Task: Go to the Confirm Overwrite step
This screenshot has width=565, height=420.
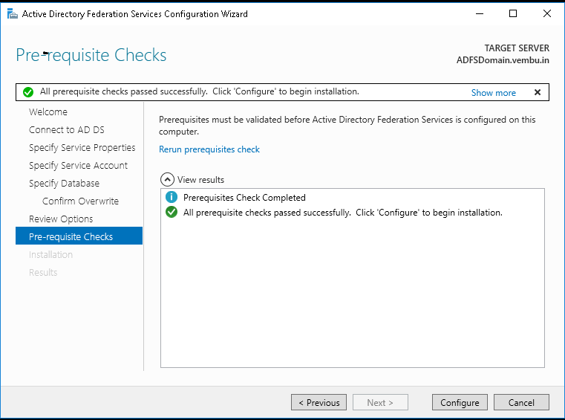Action: point(80,201)
